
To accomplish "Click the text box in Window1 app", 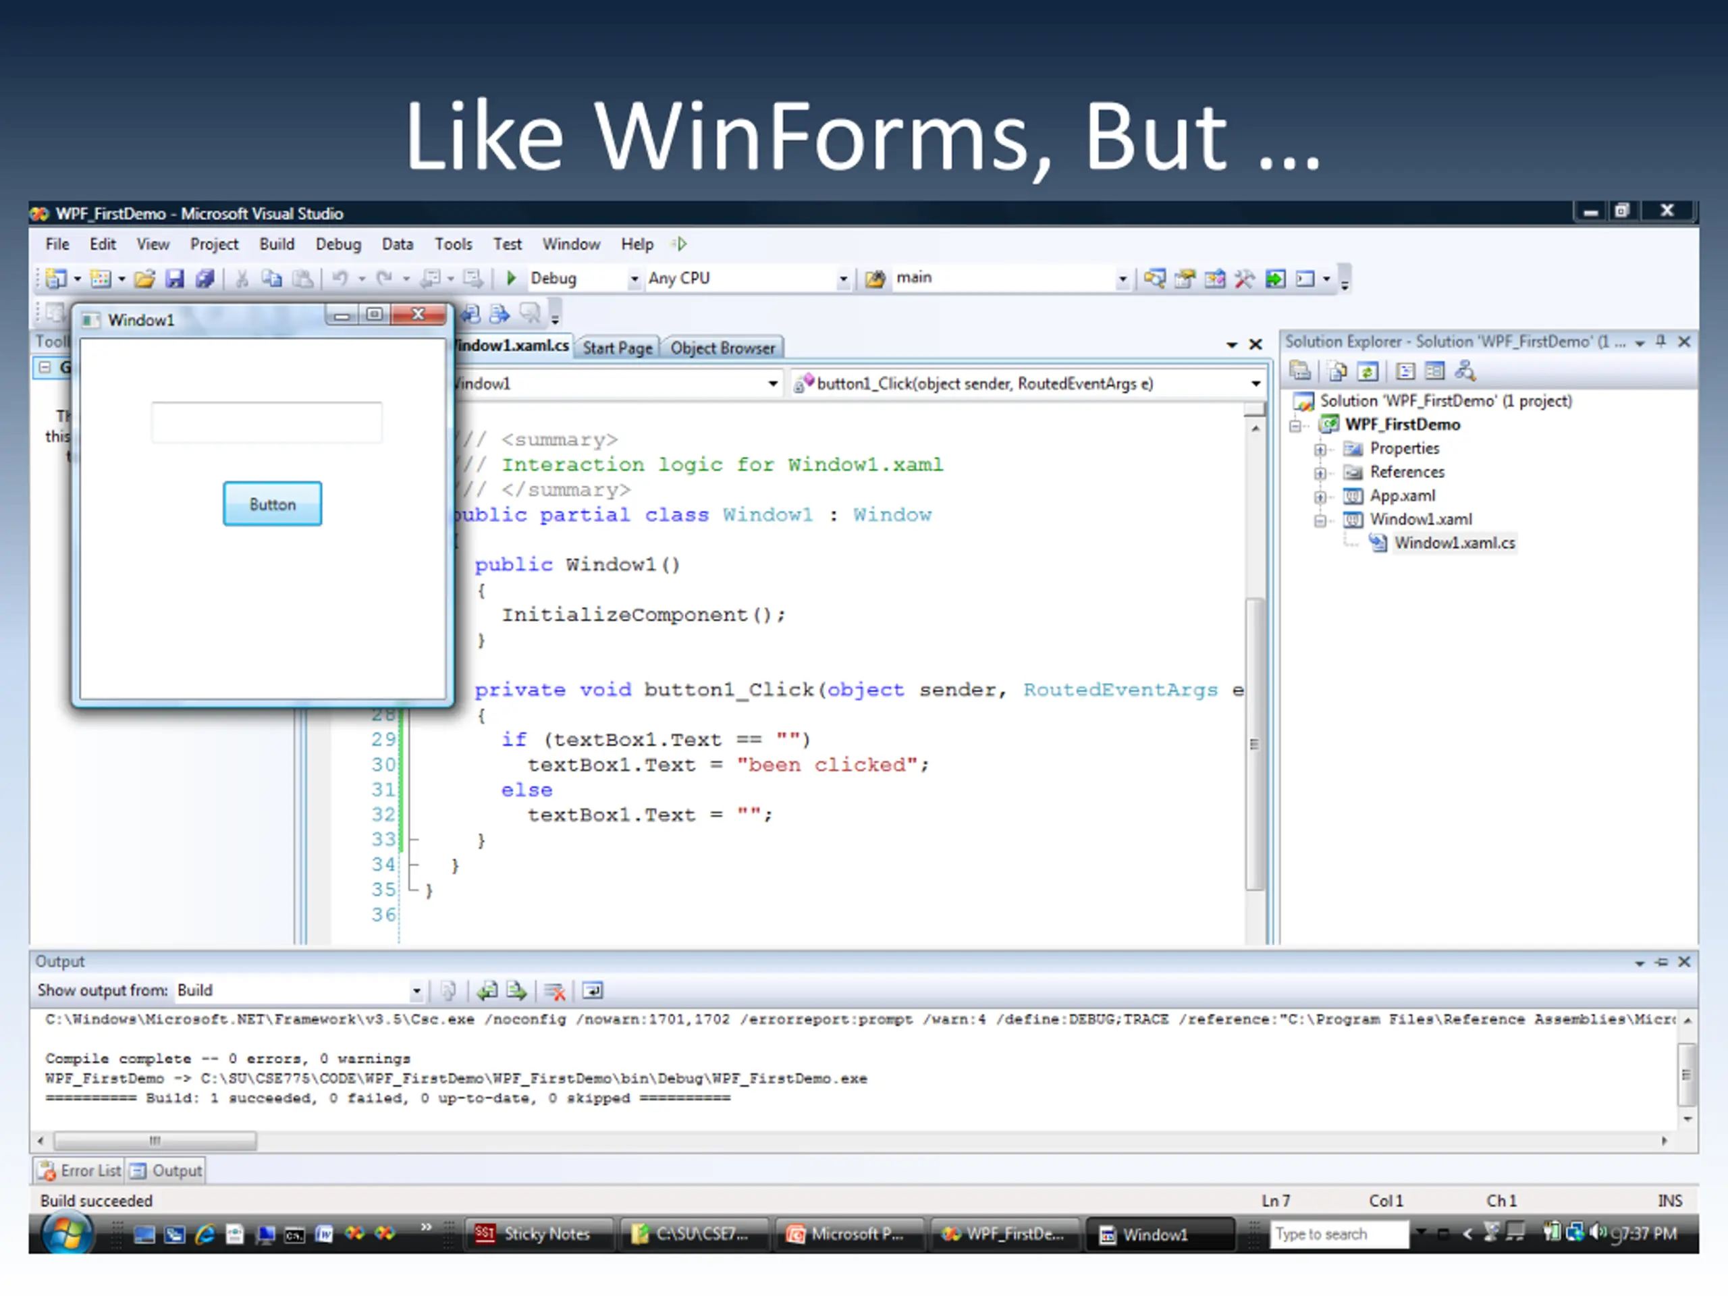I will pos(267,423).
